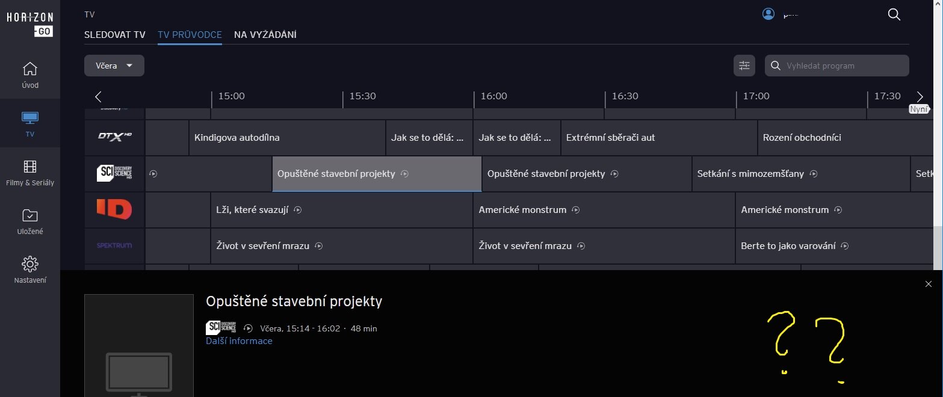Open the Další informace link

click(x=239, y=341)
